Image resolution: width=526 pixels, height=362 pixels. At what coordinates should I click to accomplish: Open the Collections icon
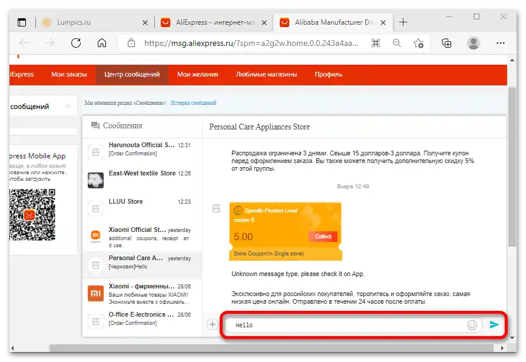[446, 43]
